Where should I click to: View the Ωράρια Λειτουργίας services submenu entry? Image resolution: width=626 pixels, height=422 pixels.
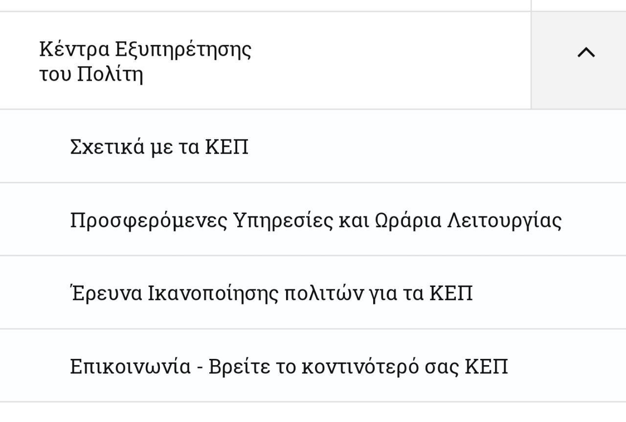pyautogui.click(x=315, y=220)
